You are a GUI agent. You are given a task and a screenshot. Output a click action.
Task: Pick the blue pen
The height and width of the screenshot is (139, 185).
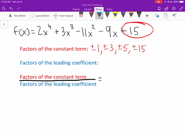point(99,15)
